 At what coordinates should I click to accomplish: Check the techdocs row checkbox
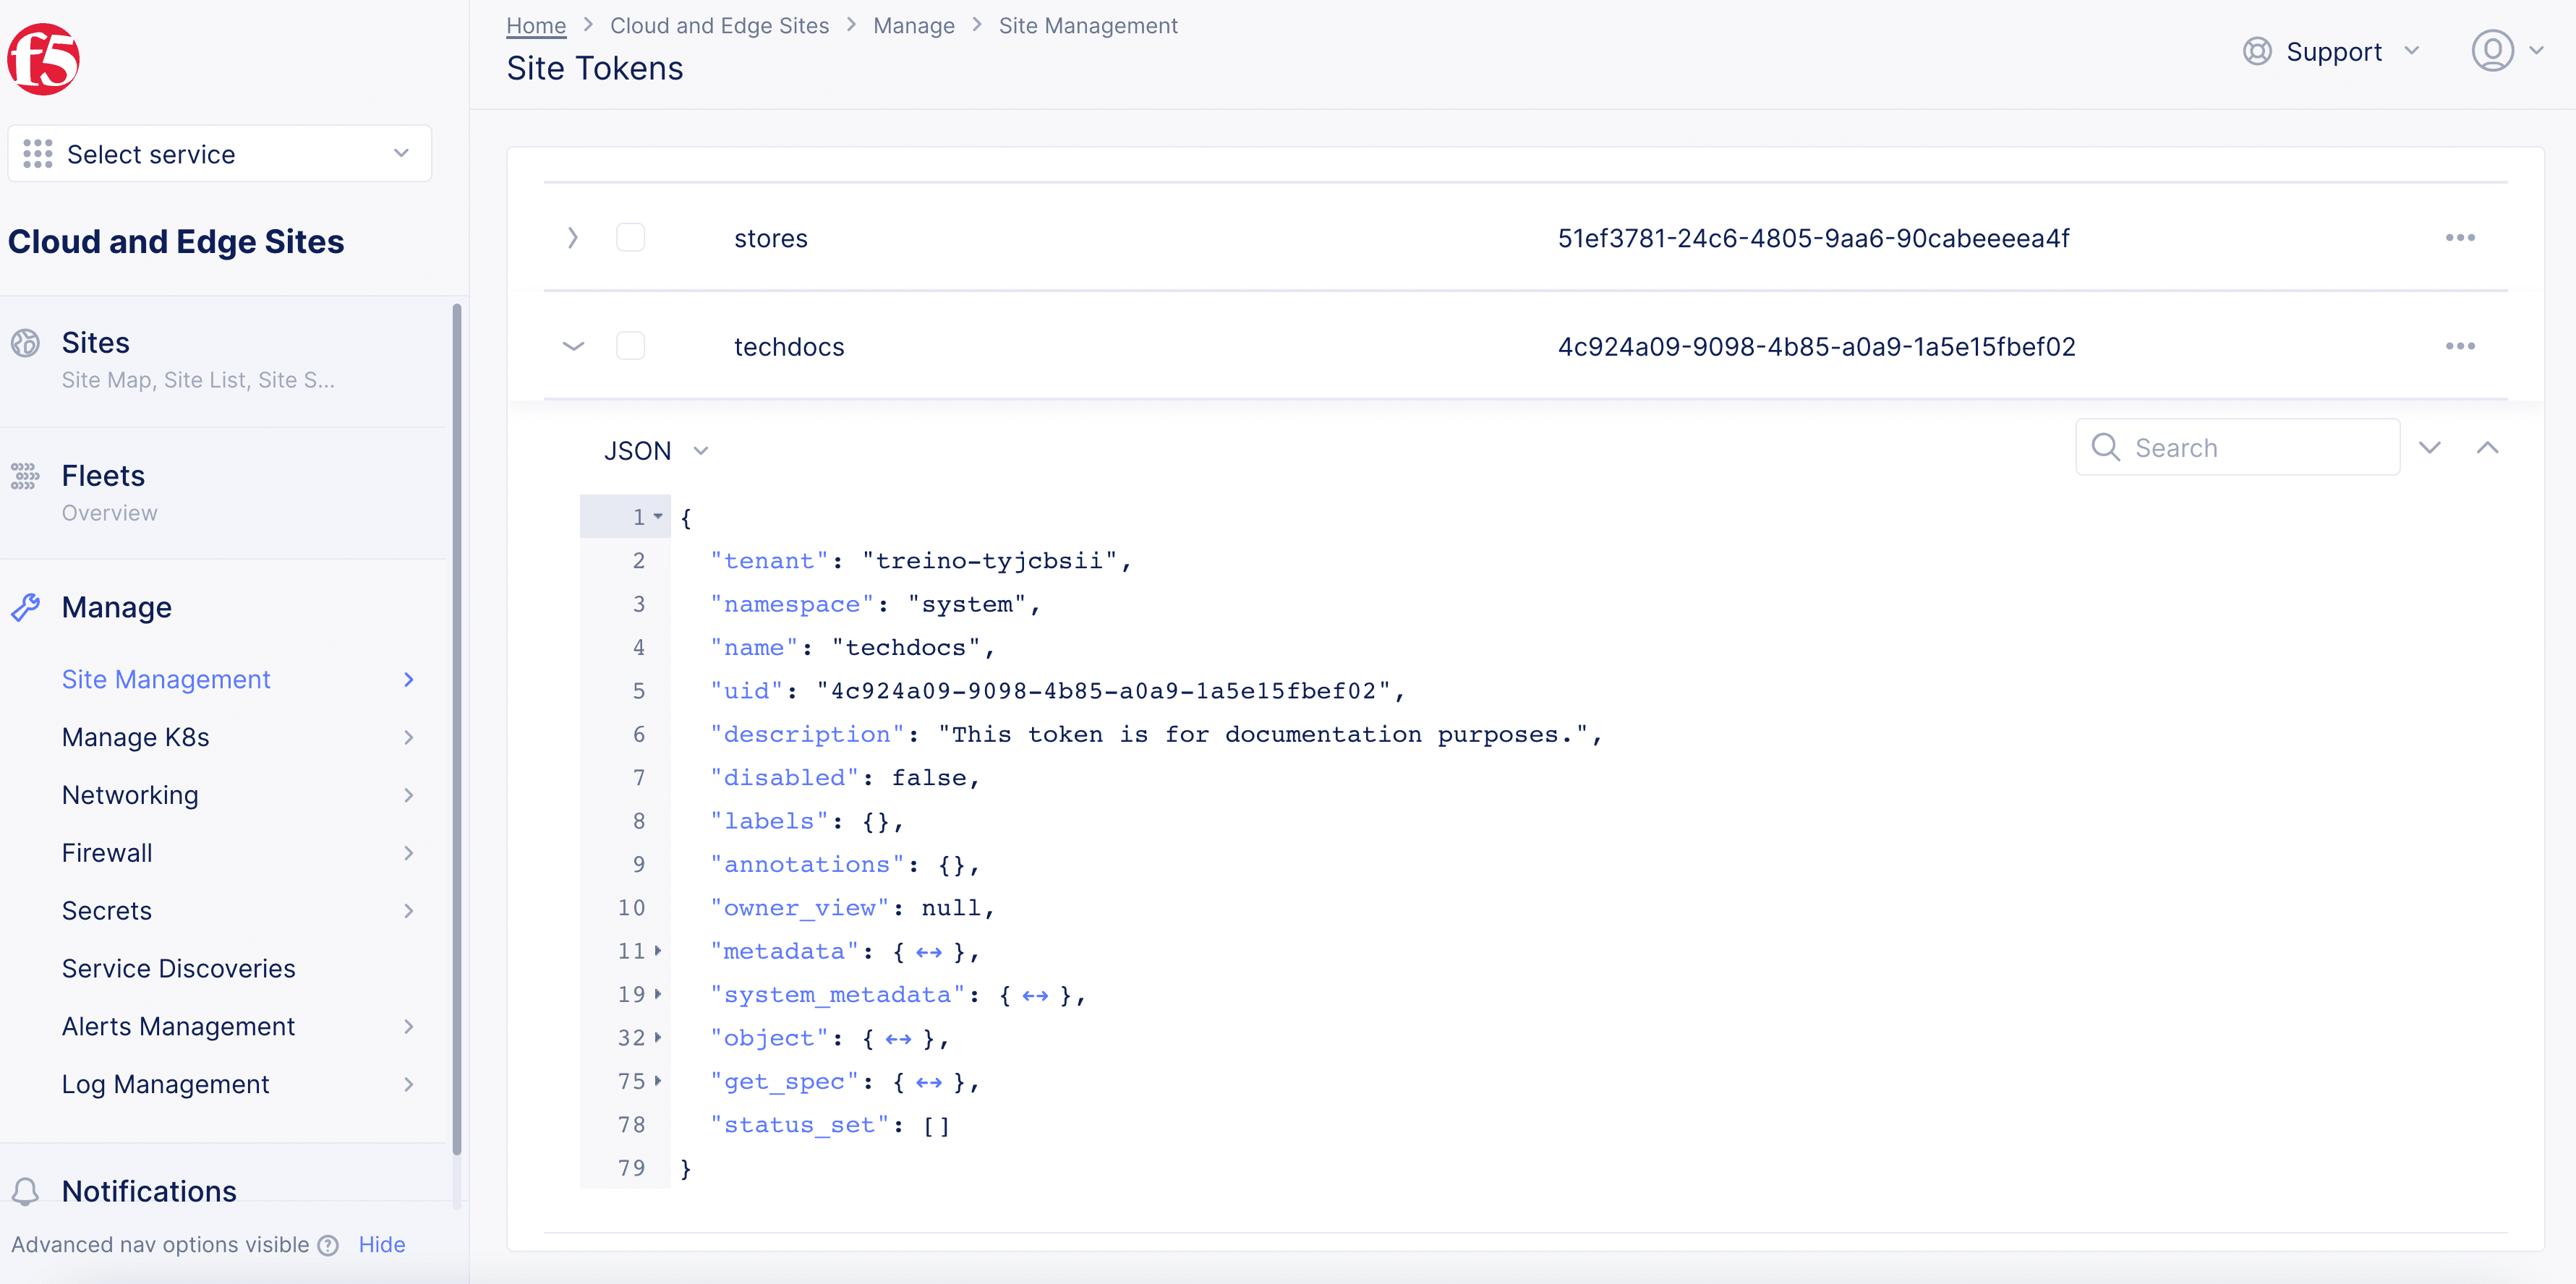point(630,346)
